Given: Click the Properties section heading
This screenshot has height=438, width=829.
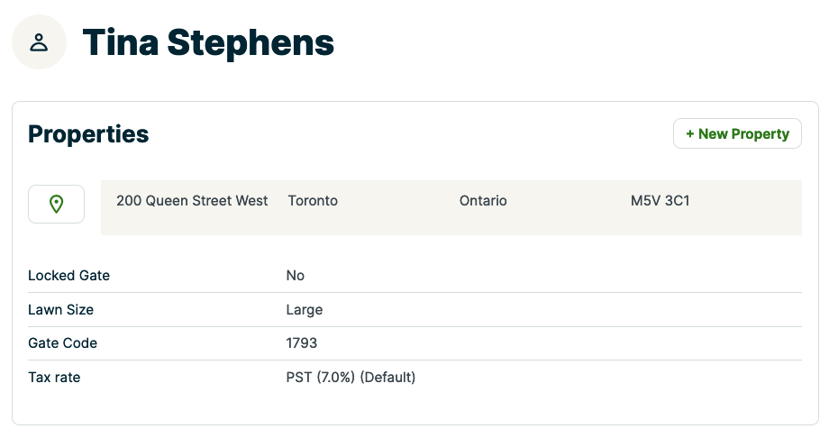Looking at the screenshot, I should 88,134.
